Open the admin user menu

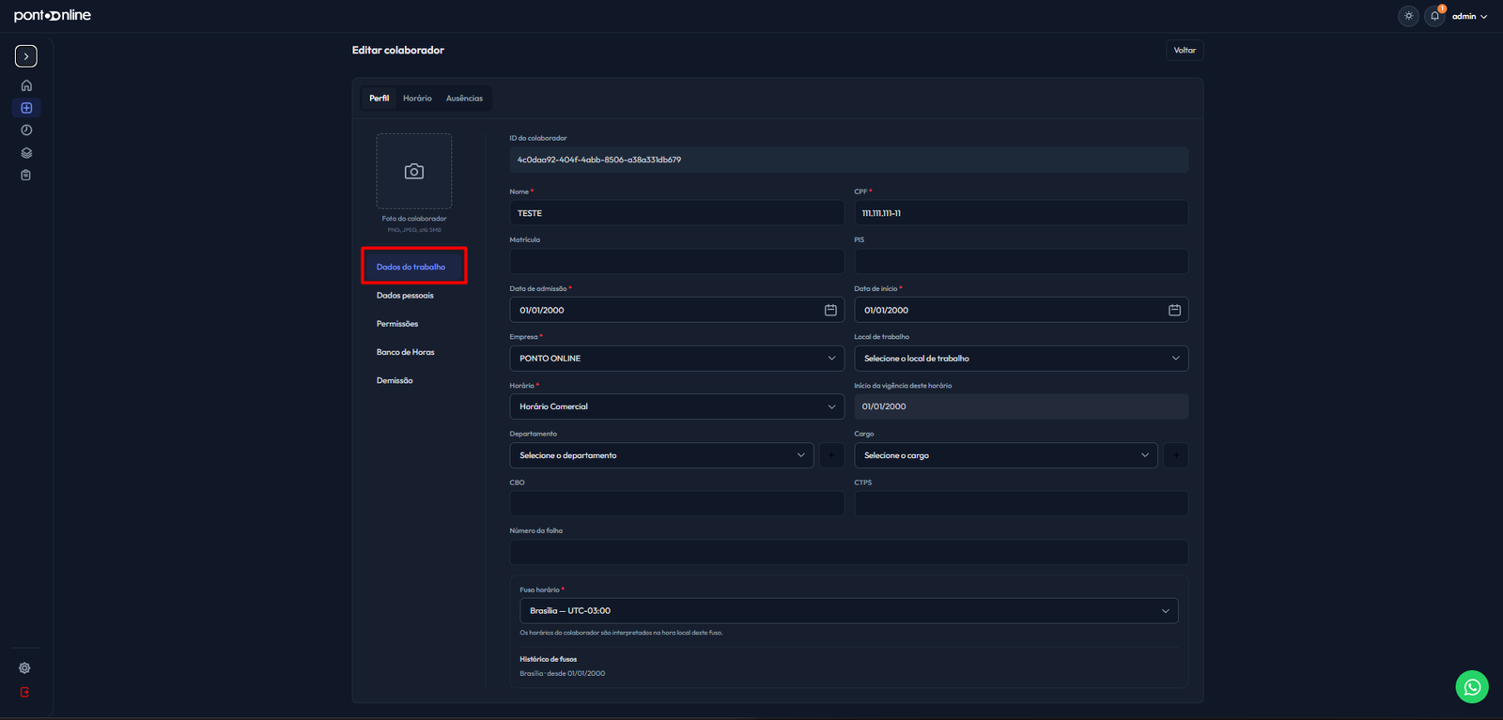click(1470, 16)
